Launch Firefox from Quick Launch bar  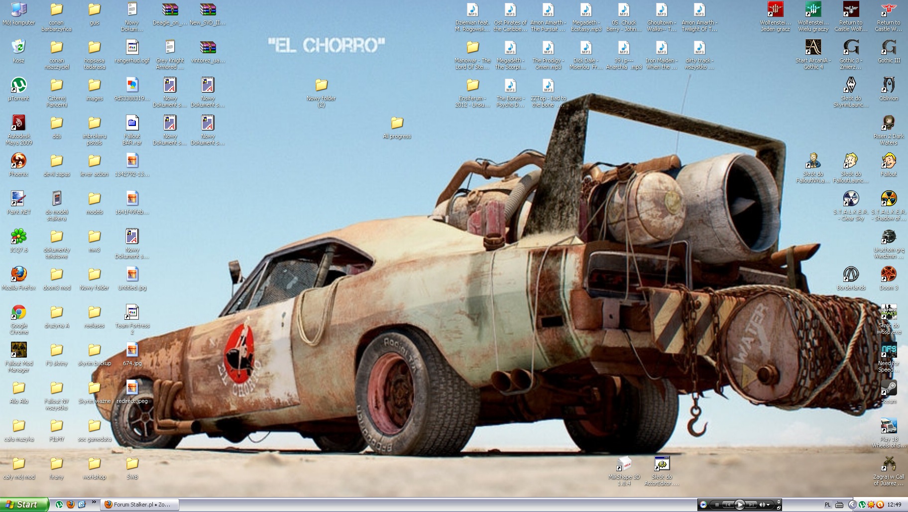[70, 505]
